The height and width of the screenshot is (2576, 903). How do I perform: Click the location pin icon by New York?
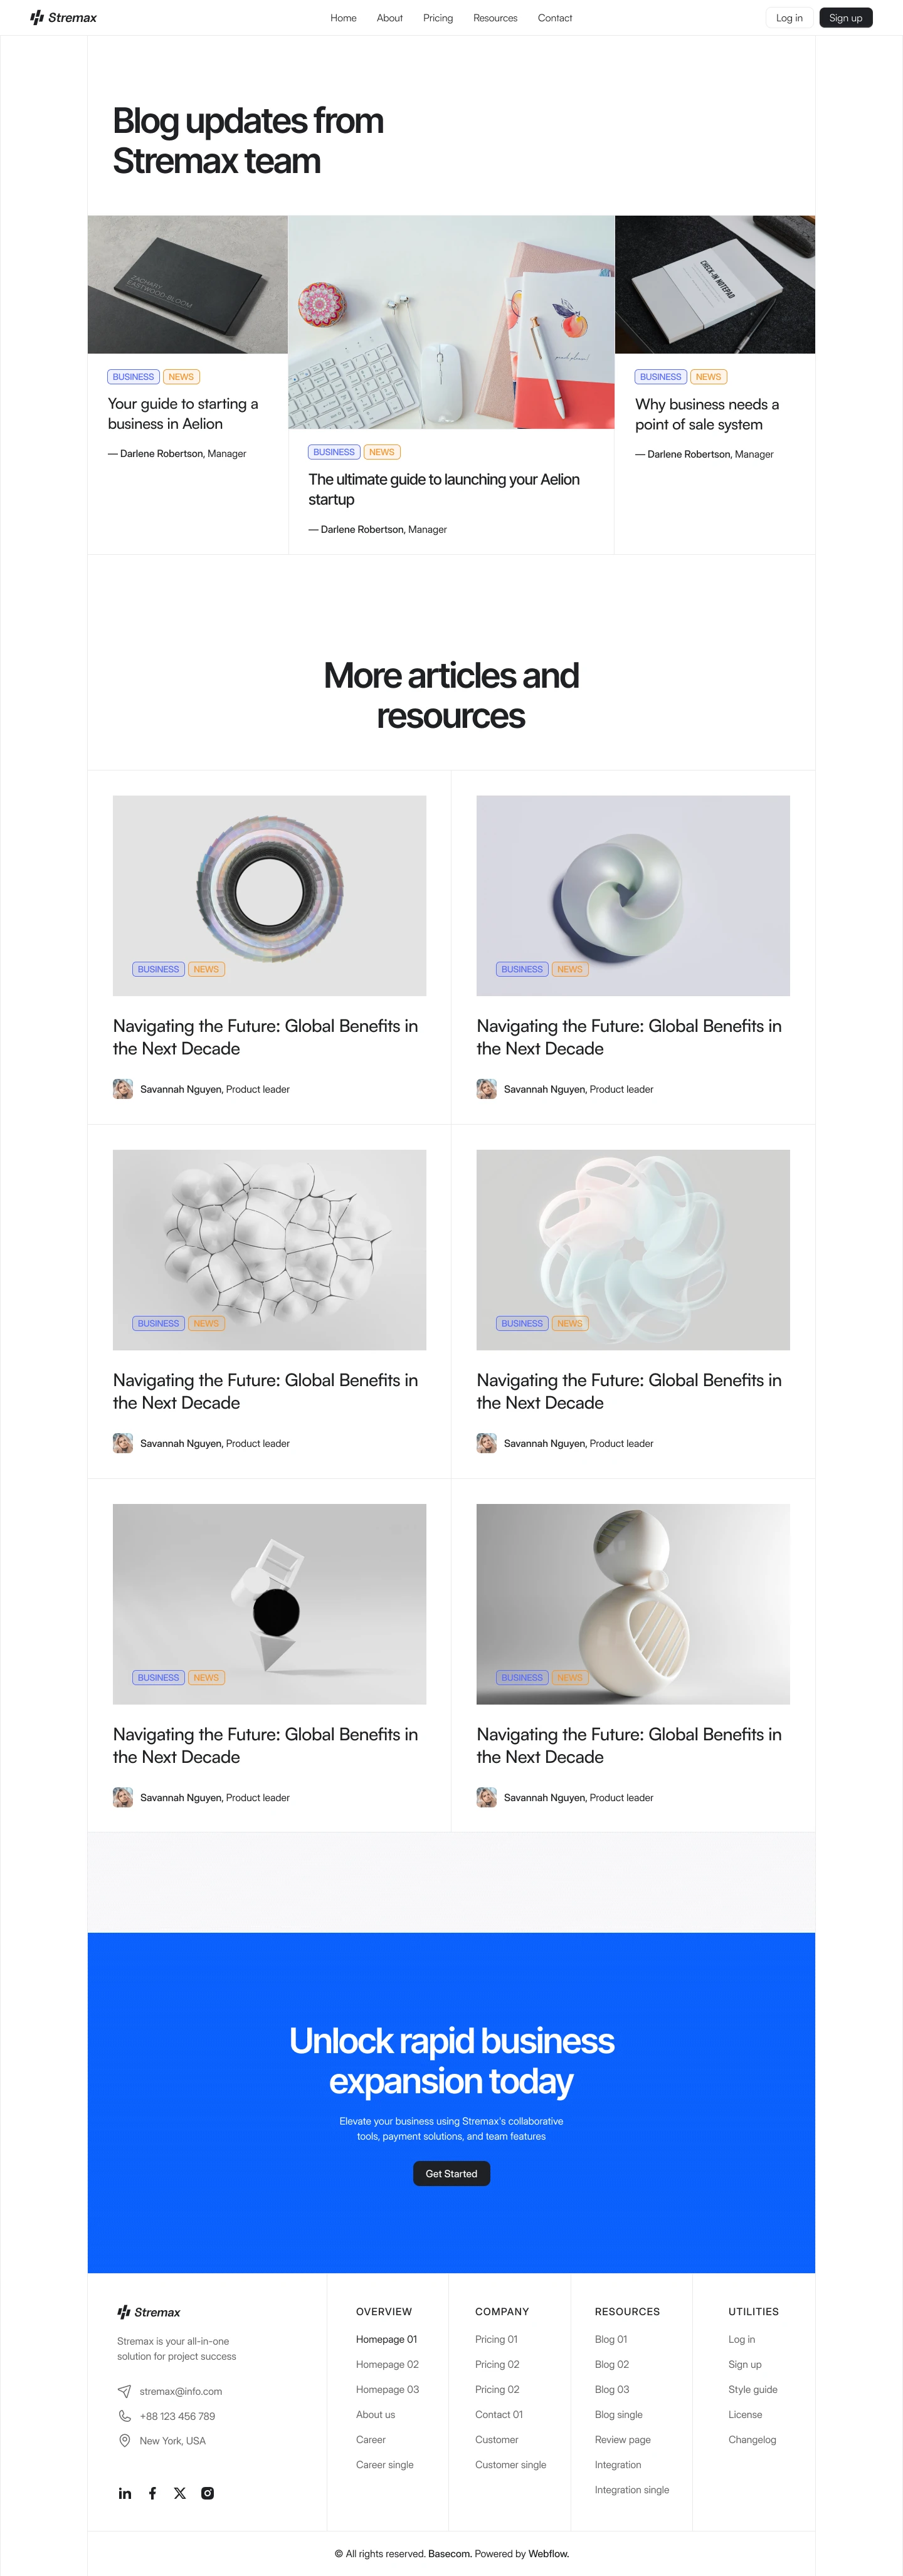click(124, 2441)
